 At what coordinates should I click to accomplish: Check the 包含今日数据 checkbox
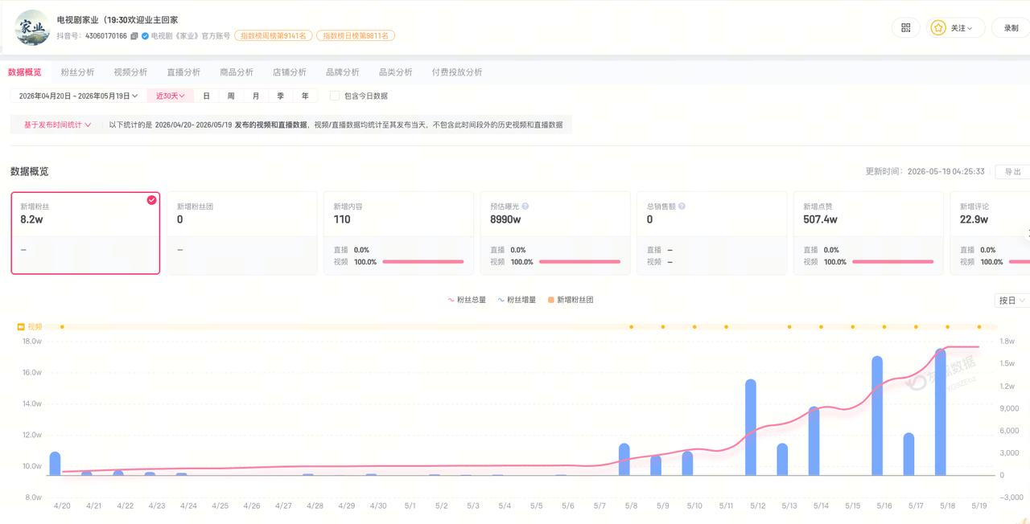[x=335, y=96]
